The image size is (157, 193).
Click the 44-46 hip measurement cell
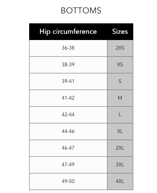(68, 132)
